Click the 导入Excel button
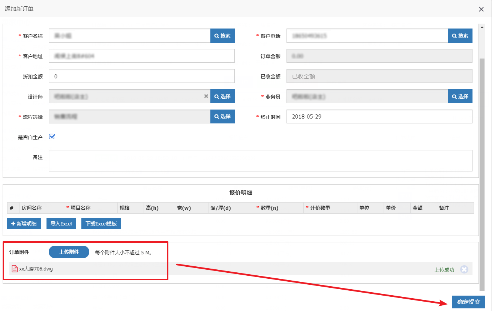Viewport: 492px width, 311px height. [61, 224]
